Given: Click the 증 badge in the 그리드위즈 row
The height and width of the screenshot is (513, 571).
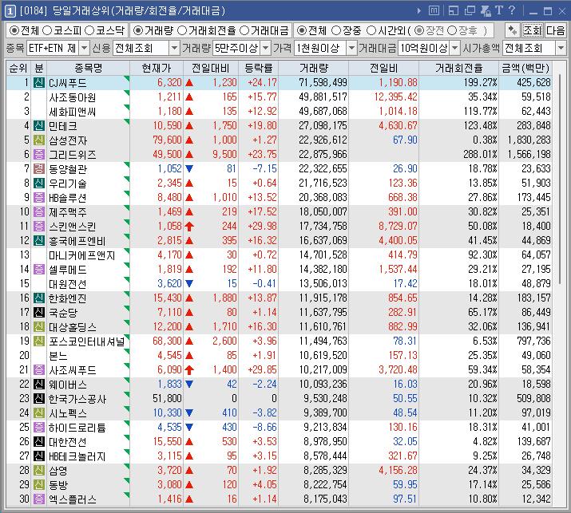Looking at the screenshot, I should (x=39, y=154).
